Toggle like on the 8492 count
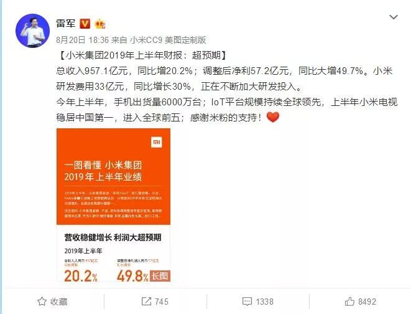 coord(361,302)
